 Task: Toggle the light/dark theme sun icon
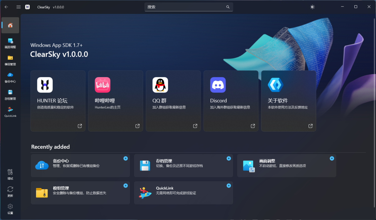pos(312,7)
